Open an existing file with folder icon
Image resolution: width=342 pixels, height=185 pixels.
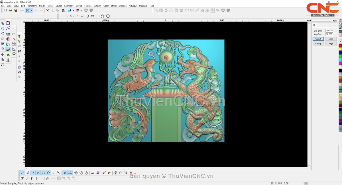coord(11,11)
